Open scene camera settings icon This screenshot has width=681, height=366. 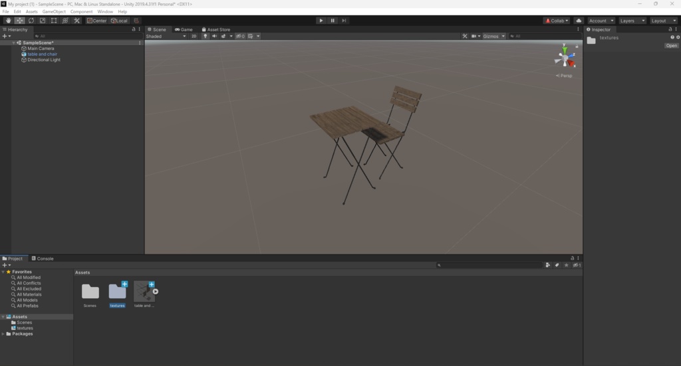click(x=474, y=36)
